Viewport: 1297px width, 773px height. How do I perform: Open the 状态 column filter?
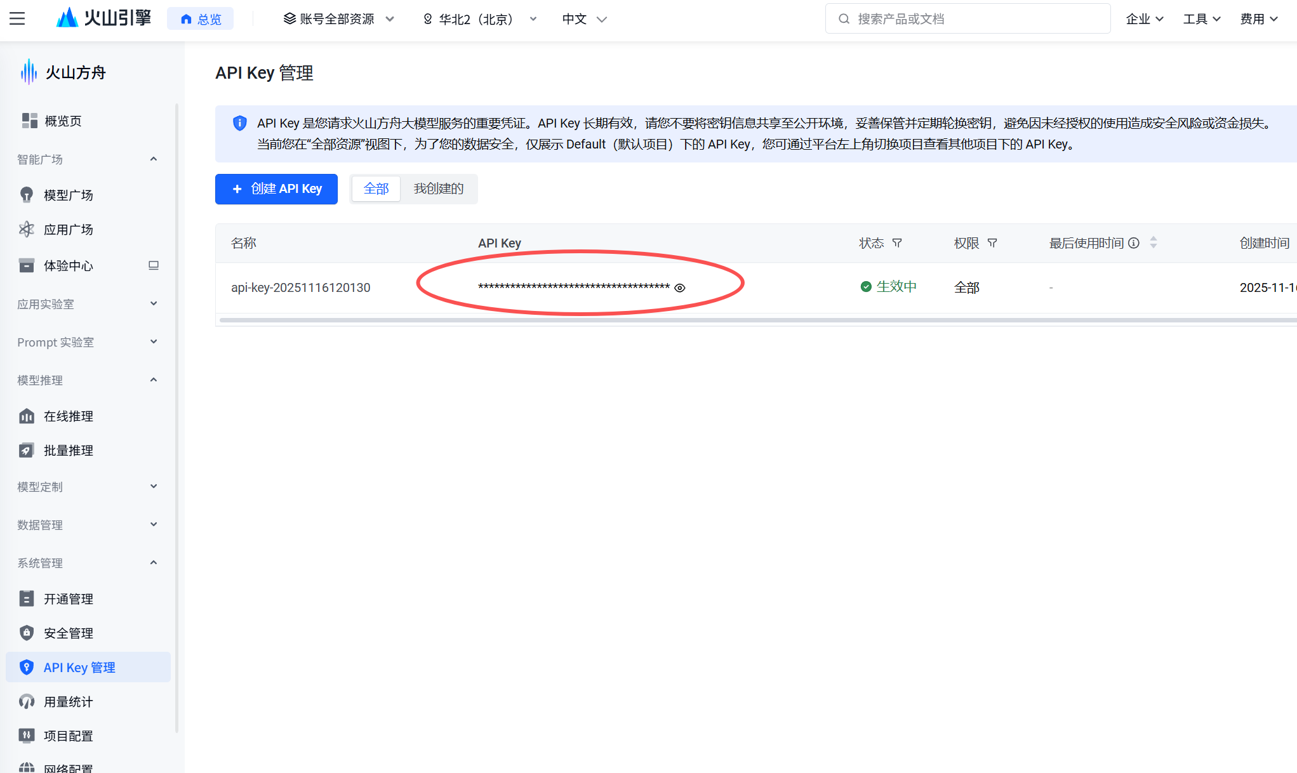click(898, 242)
